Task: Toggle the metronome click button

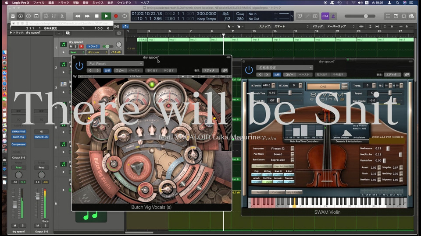Action: (333, 16)
